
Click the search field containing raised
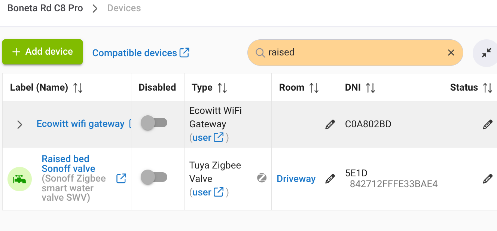point(355,53)
